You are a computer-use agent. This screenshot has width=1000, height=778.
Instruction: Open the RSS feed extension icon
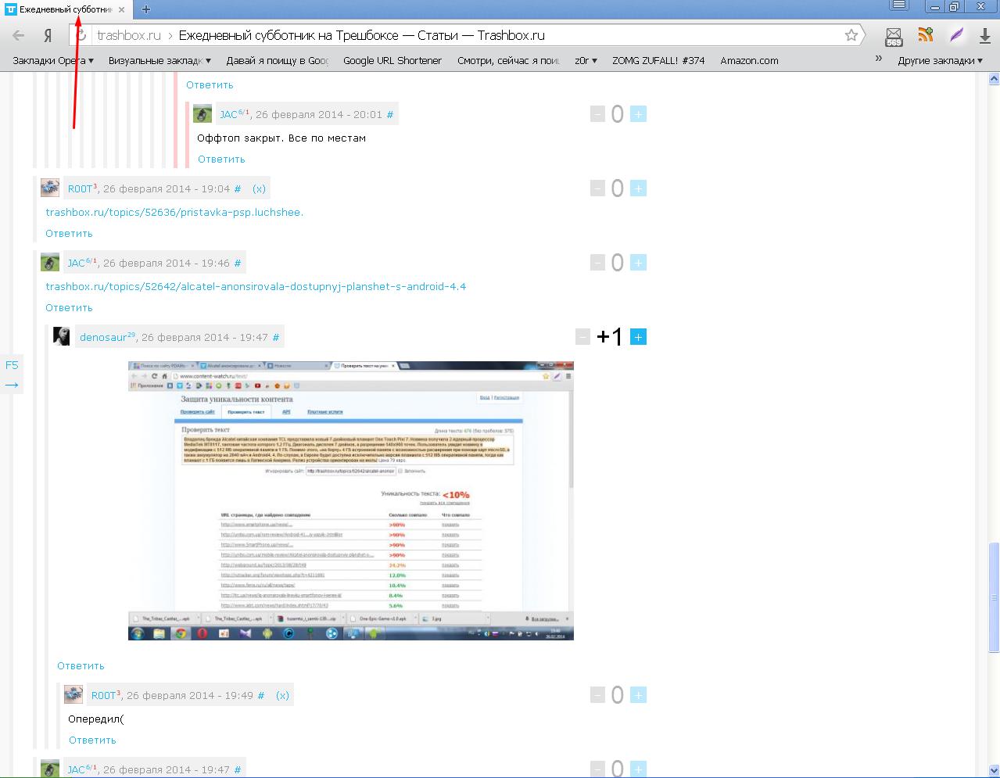tap(926, 35)
